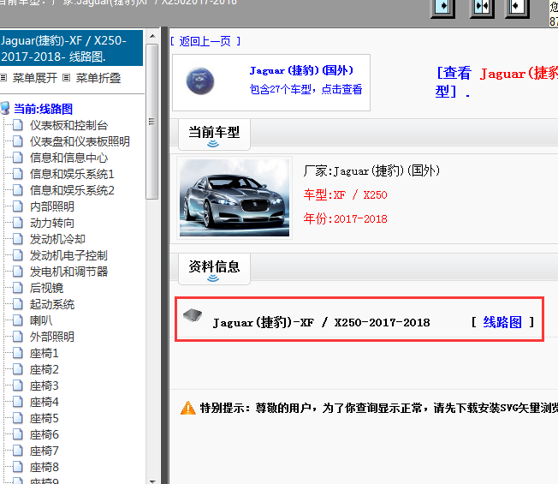Screen dimensions: 558x484
Task: Select the 当前:线路图 tree root
Action: [43, 109]
